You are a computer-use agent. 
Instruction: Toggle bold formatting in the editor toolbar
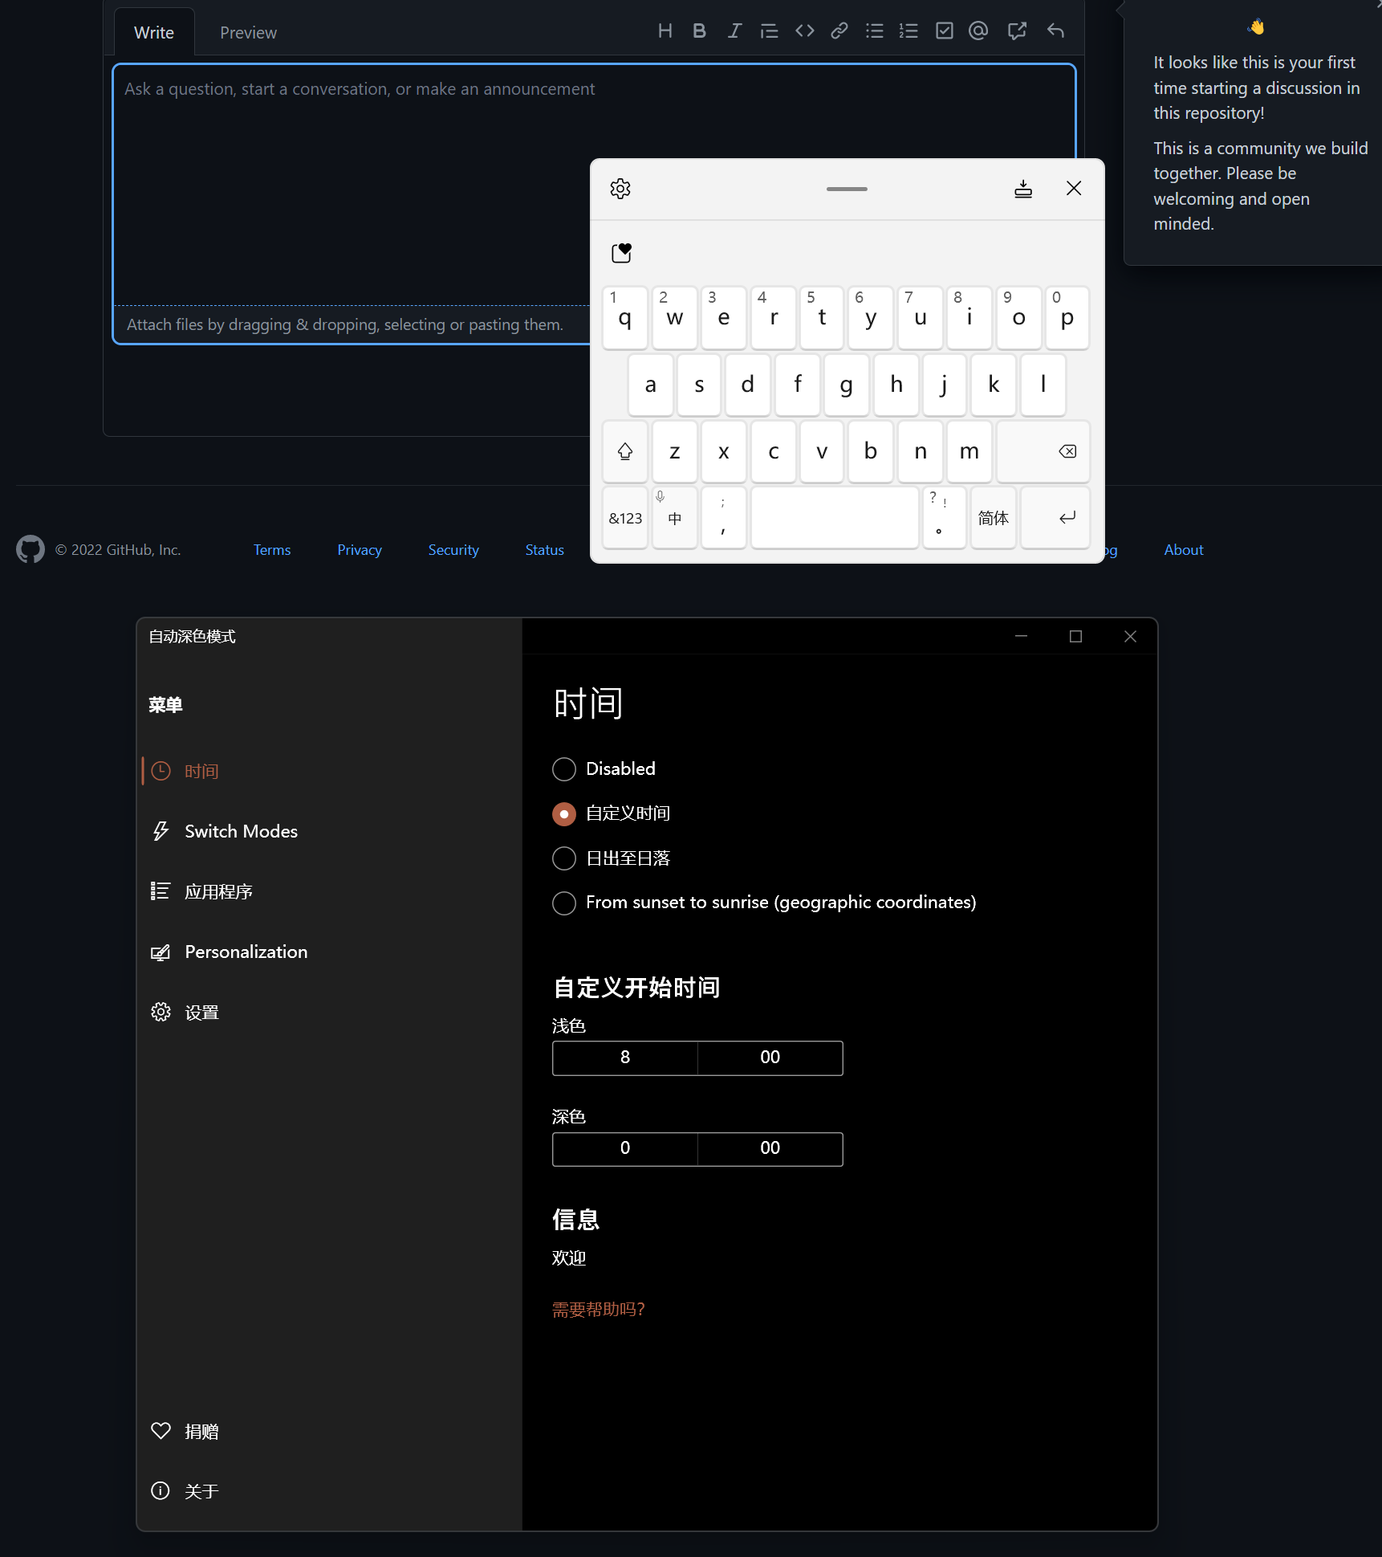point(699,31)
